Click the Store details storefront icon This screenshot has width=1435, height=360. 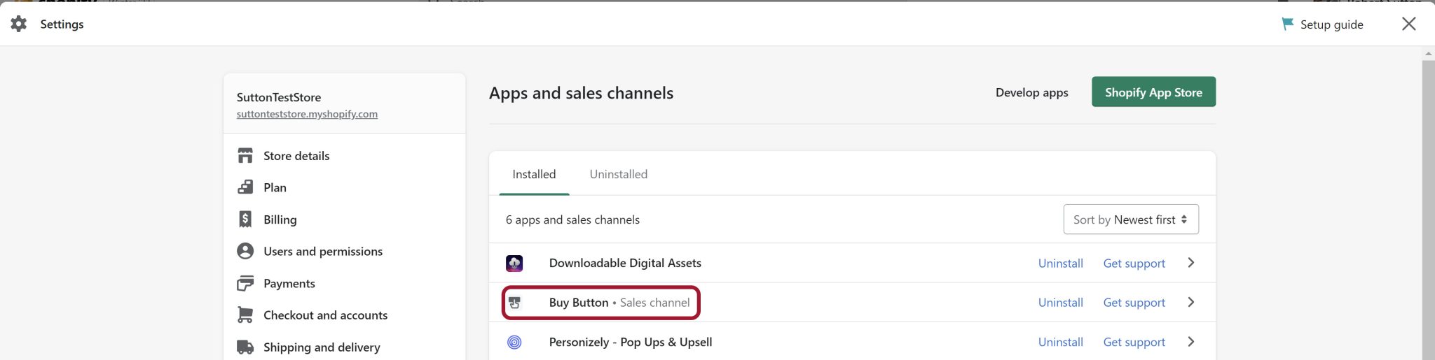(x=245, y=155)
